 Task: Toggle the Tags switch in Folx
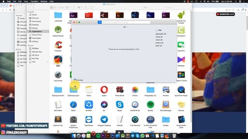tap(156, 30)
